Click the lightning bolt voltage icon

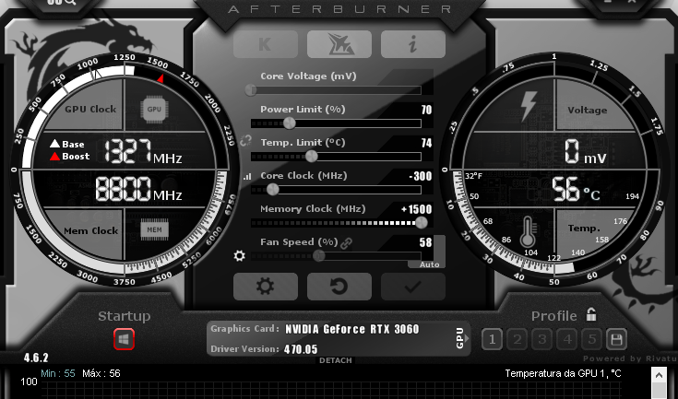[529, 105]
